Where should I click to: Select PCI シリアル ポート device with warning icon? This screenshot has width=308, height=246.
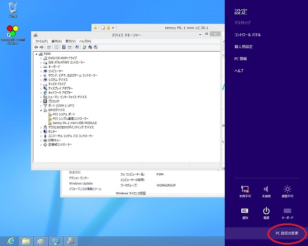tap(62, 114)
